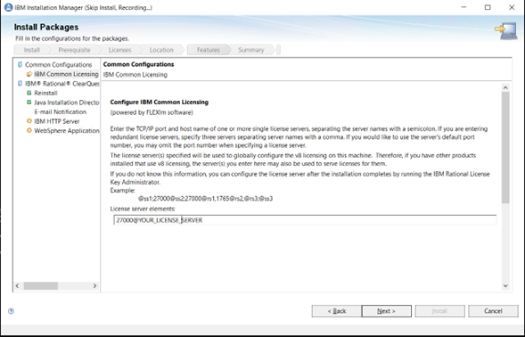Screen dimensions: 525x337
Task: Click the Licenses wizard step
Action: [x=119, y=50]
